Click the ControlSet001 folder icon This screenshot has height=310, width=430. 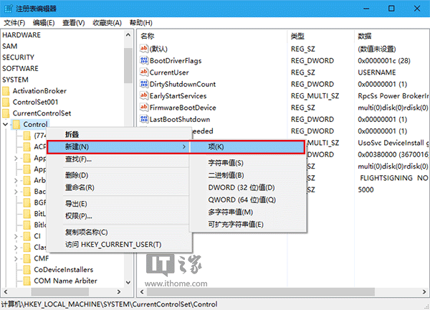tap(6, 102)
